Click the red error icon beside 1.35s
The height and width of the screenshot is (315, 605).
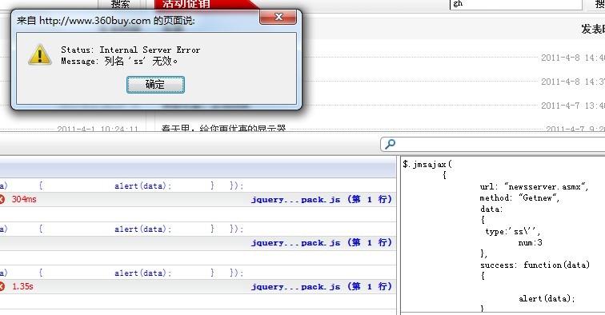[x=2, y=286]
